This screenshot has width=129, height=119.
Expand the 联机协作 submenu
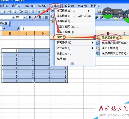(93, 43)
